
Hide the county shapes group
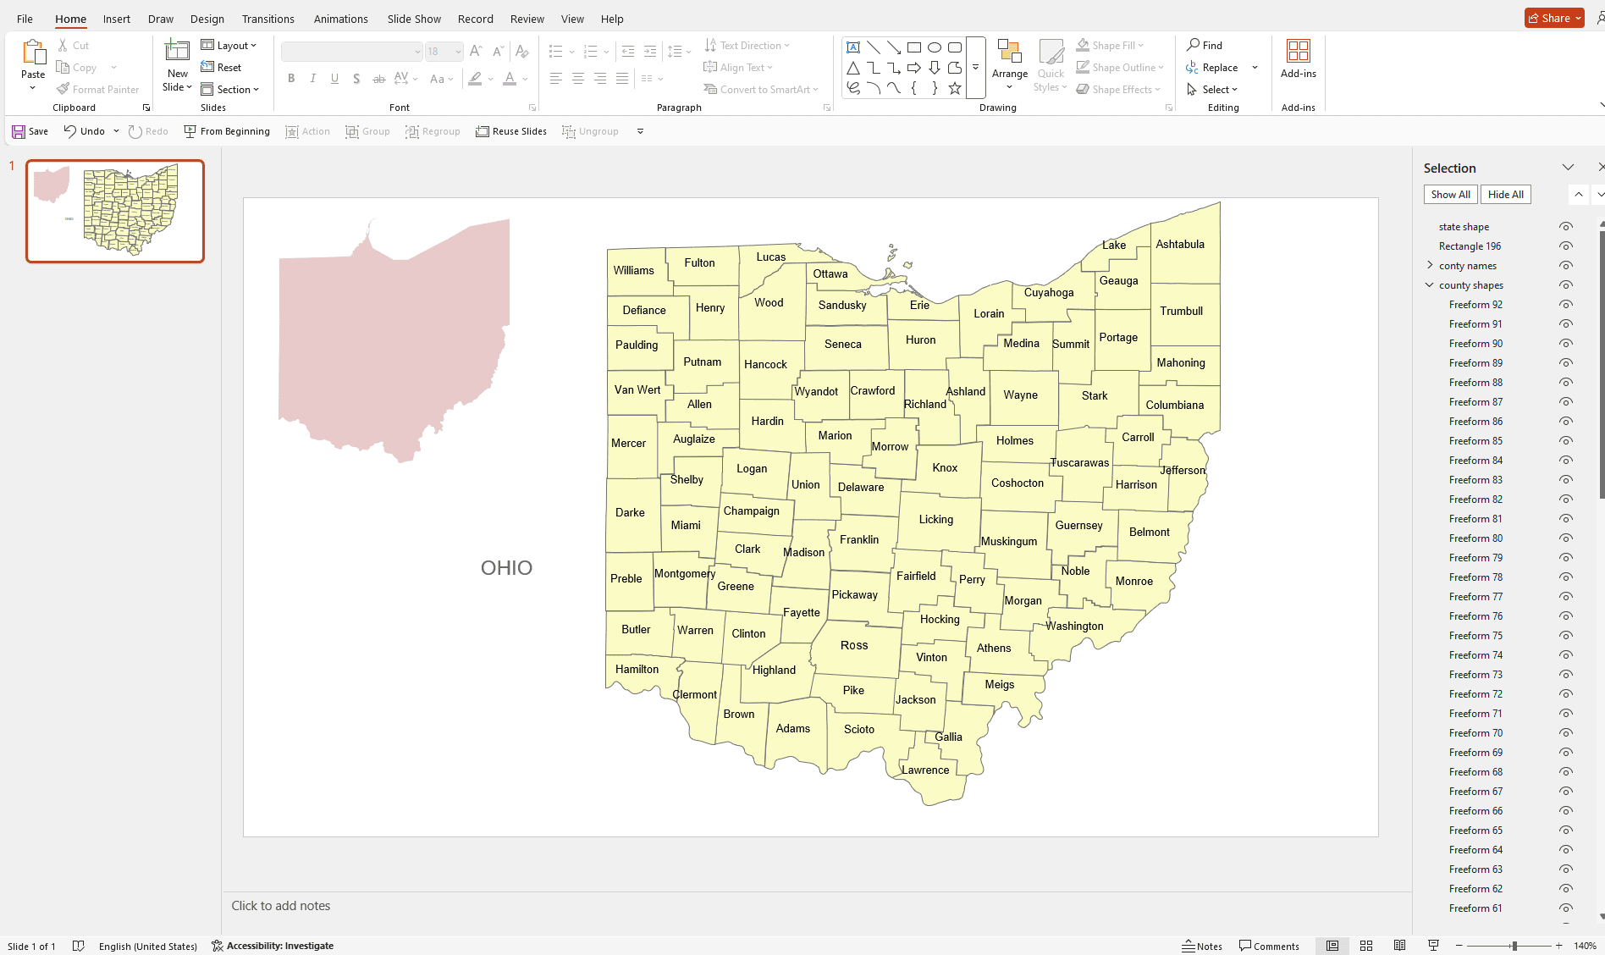1566,285
